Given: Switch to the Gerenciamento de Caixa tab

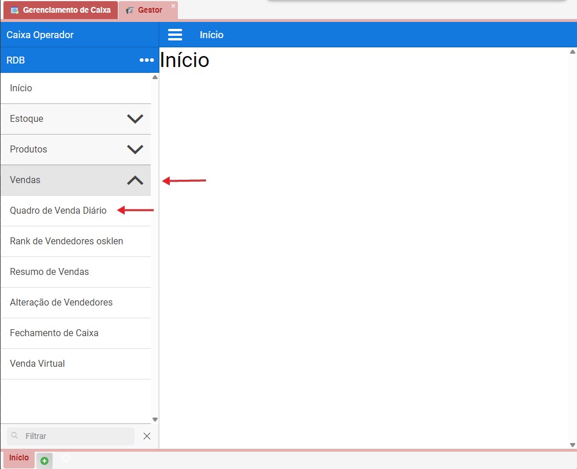Looking at the screenshot, I should (x=60, y=10).
